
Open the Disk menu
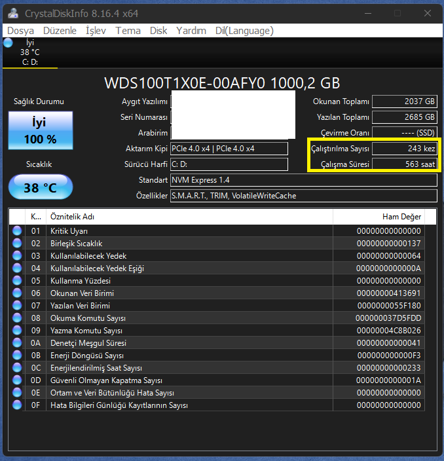tap(158, 31)
